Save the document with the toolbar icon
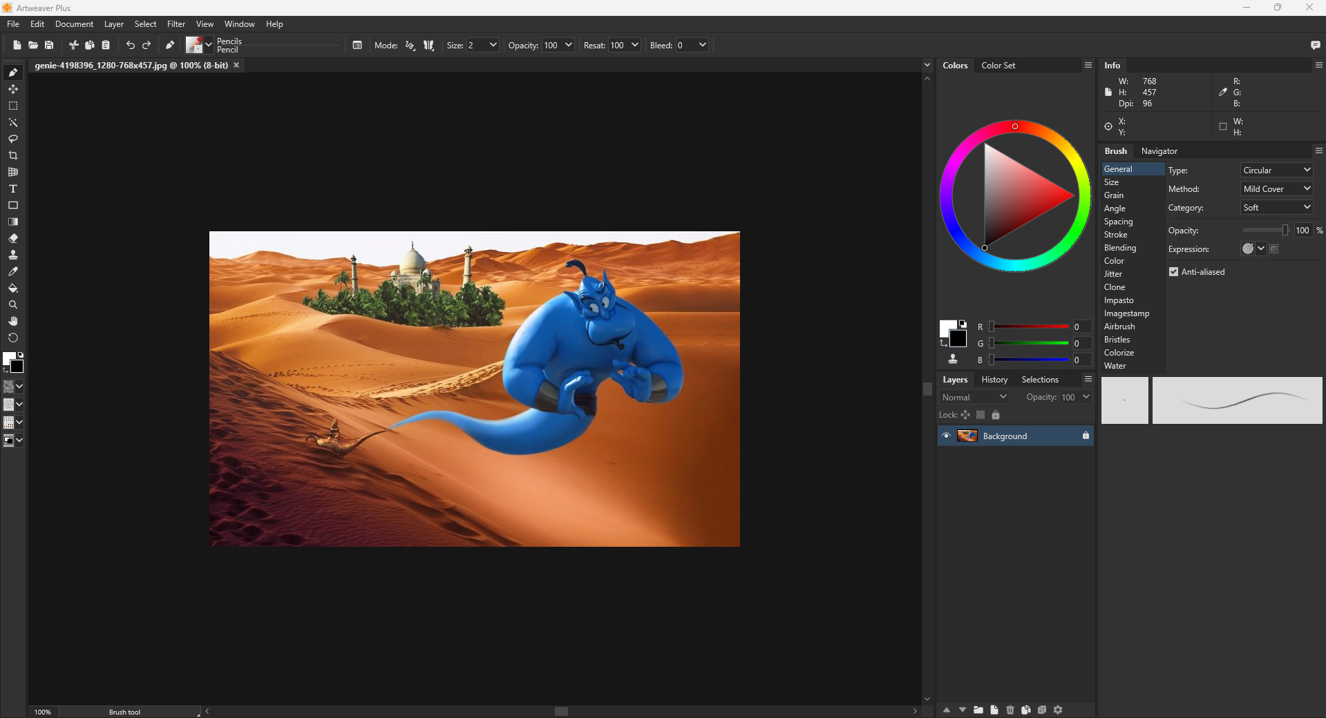This screenshot has height=718, width=1326. click(49, 45)
